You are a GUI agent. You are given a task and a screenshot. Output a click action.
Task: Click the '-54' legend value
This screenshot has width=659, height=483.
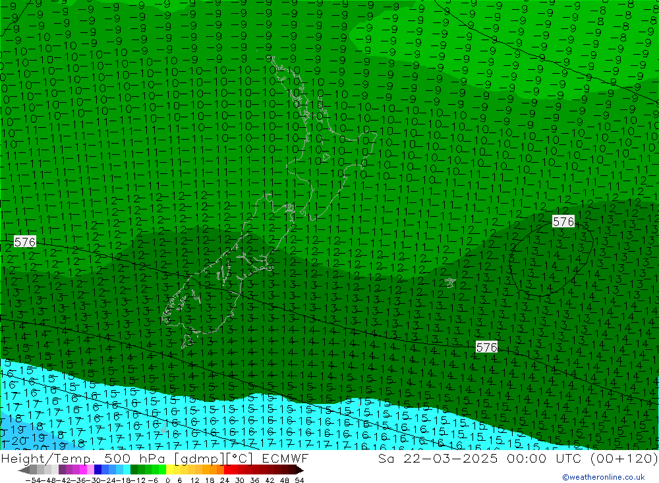[x=32, y=480]
